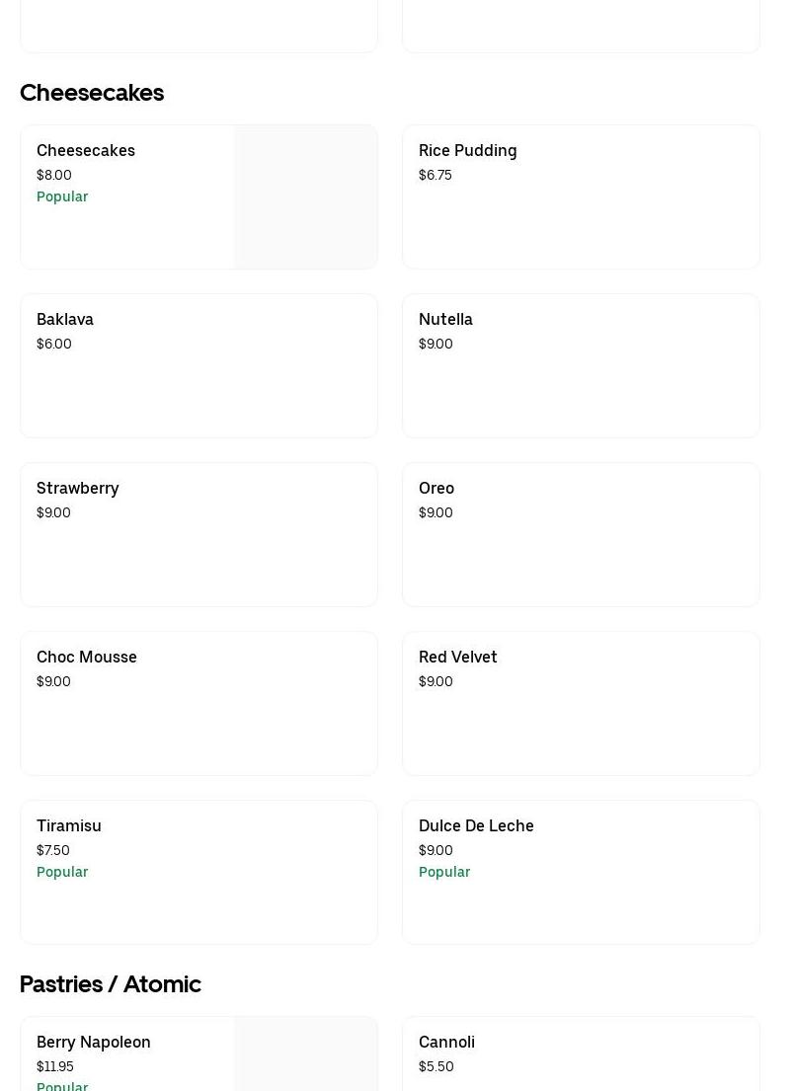Click the Berry Napoleon image thumbnail
The image size is (794, 1091).
(x=306, y=1054)
